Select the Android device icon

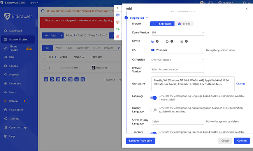[167, 41]
